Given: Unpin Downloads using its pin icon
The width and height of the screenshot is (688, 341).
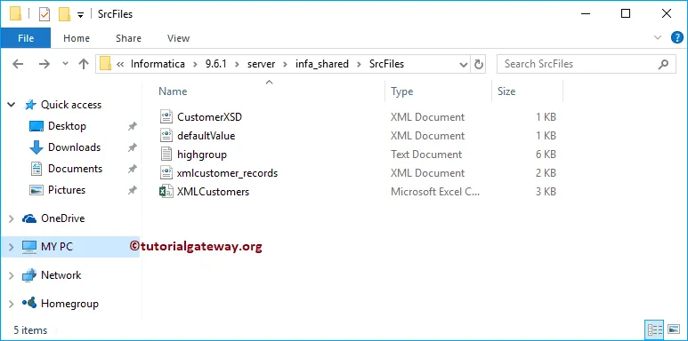Looking at the screenshot, I should point(132,147).
